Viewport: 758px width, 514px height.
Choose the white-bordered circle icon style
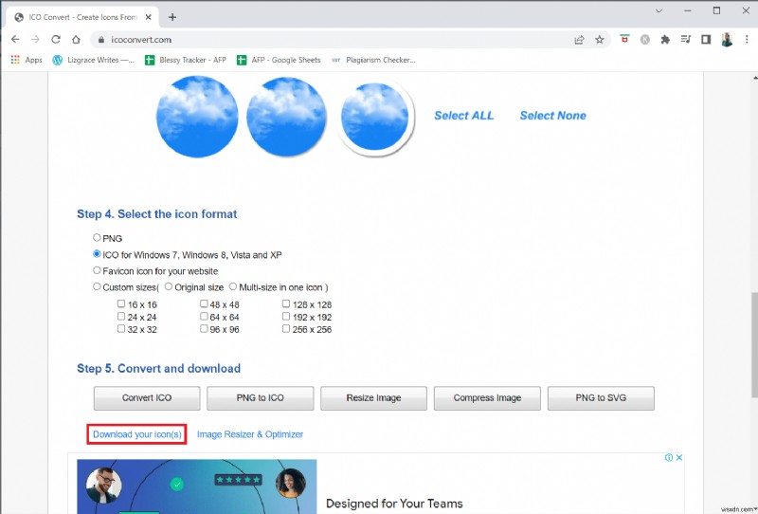coord(375,118)
